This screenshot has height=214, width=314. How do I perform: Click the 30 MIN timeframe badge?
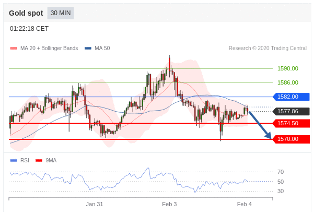(x=61, y=13)
